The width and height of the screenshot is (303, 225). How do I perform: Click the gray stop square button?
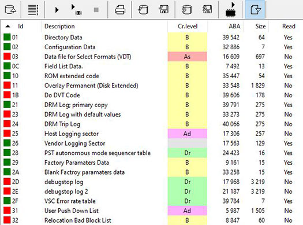coord(96,10)
